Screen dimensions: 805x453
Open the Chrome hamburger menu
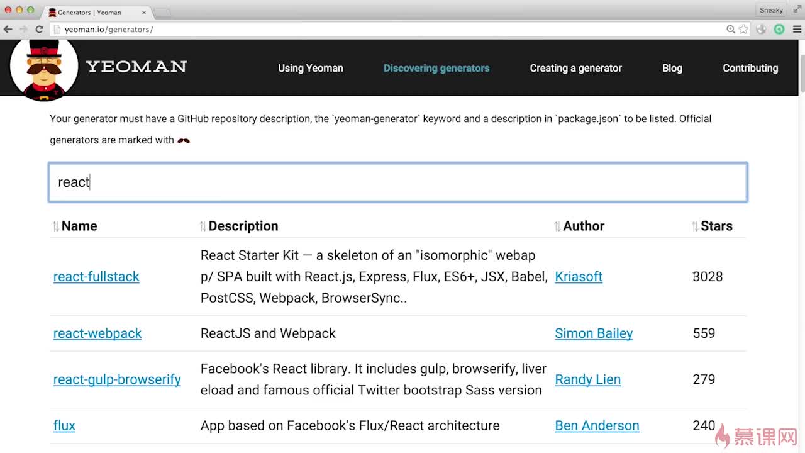click(x=797, y=30)
